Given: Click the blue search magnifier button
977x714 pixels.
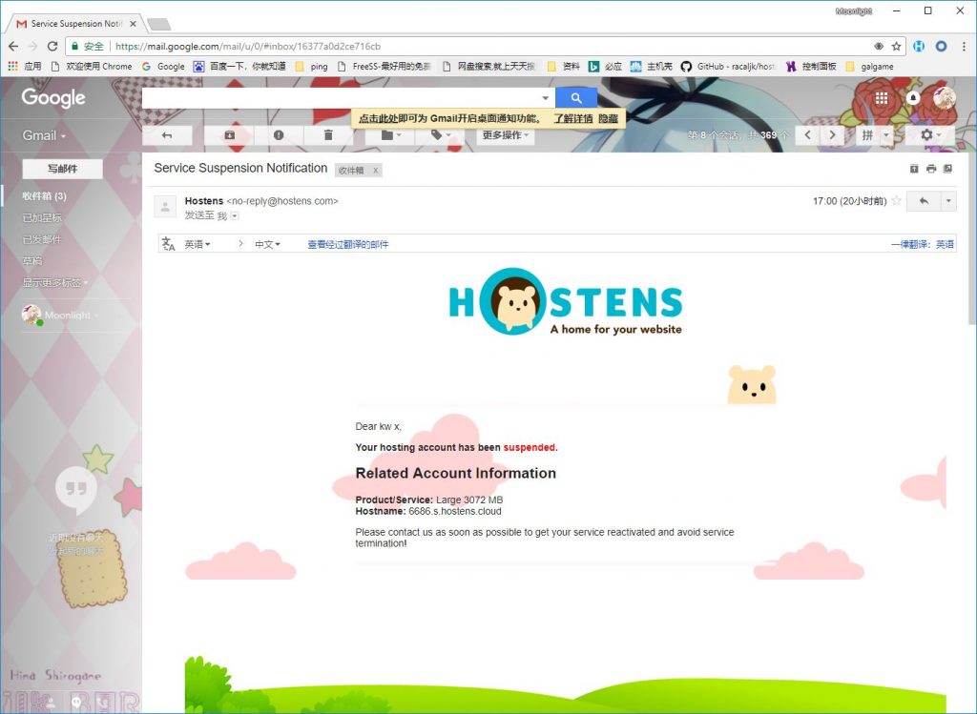Looking at the screenshot, I should pos(575,98).
